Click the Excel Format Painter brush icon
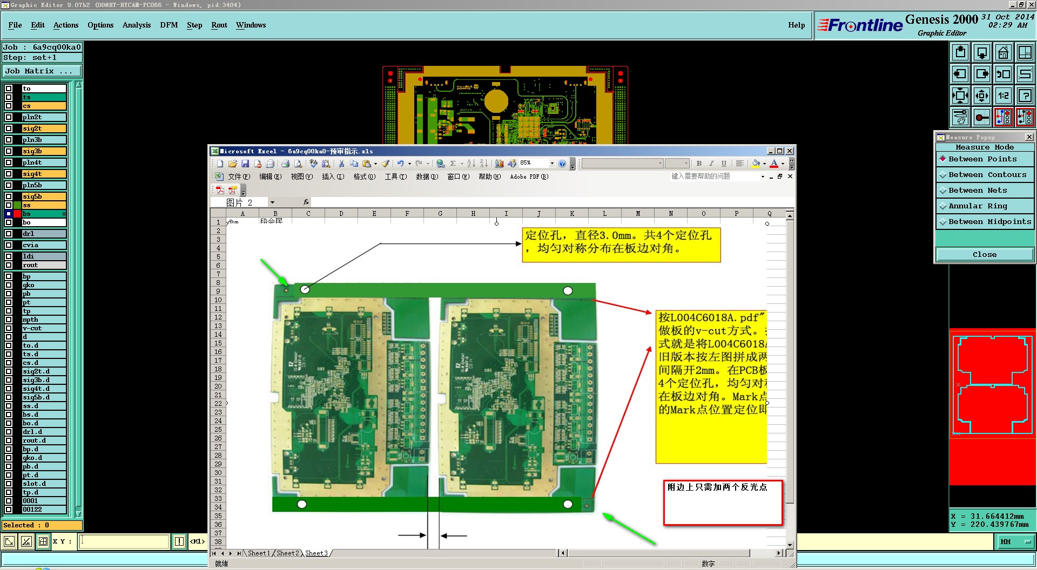 [x=385, y=164]
